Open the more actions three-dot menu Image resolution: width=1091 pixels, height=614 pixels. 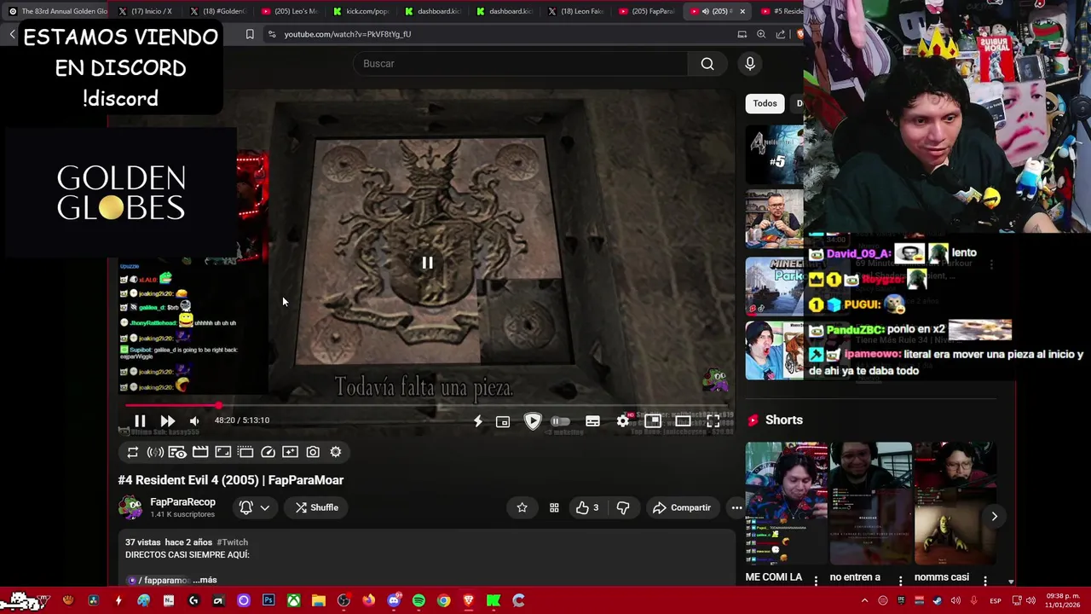(x=736, y=507)
